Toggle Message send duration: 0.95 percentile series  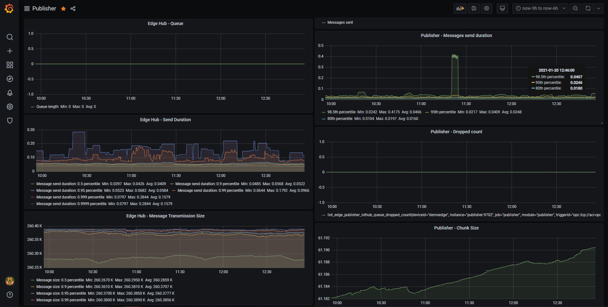point(69,191)
